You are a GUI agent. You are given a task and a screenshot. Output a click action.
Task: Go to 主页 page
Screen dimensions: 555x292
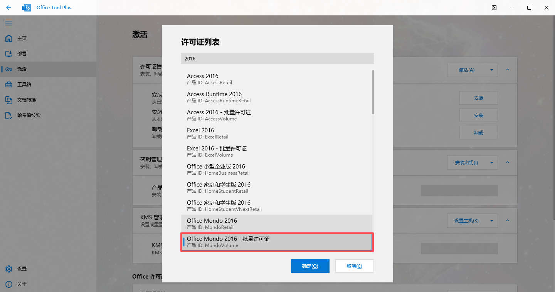pyautogui.click(x=48, y=38)
